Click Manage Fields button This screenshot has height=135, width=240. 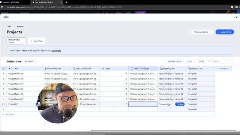[x=174, y=61]
